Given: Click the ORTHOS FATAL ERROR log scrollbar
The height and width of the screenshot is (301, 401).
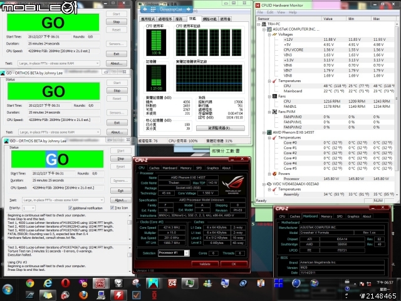Looking at the screenshot, I should point(130,227).
